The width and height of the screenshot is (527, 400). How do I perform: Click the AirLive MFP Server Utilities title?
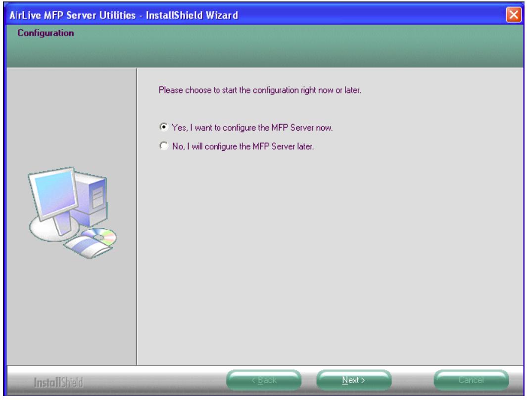[x=124, y=15]
